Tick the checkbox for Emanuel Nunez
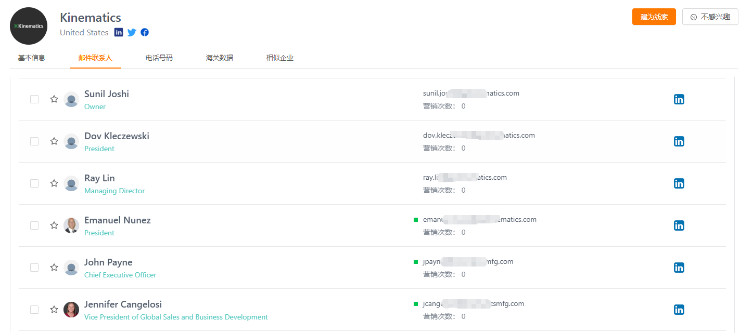 pyautogui.click(x=34, y=225)
